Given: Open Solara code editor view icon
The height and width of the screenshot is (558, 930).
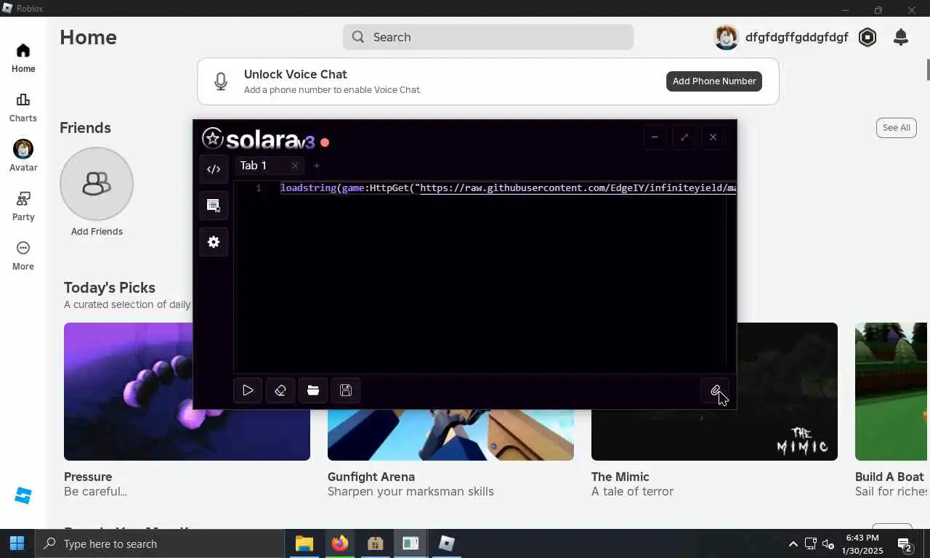Looking at the screenshot, I should click(214, 169).
